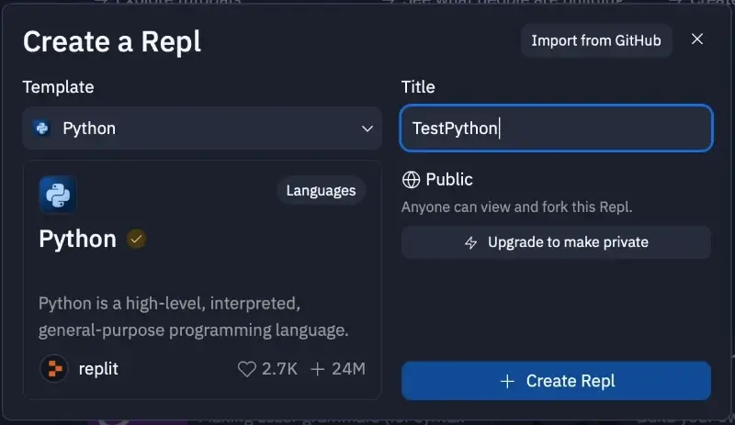Focus the Title input containing TestPython
The image size is (735, 425).
click(x=557, y=129)
